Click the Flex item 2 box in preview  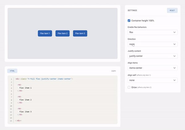point(62,33)
